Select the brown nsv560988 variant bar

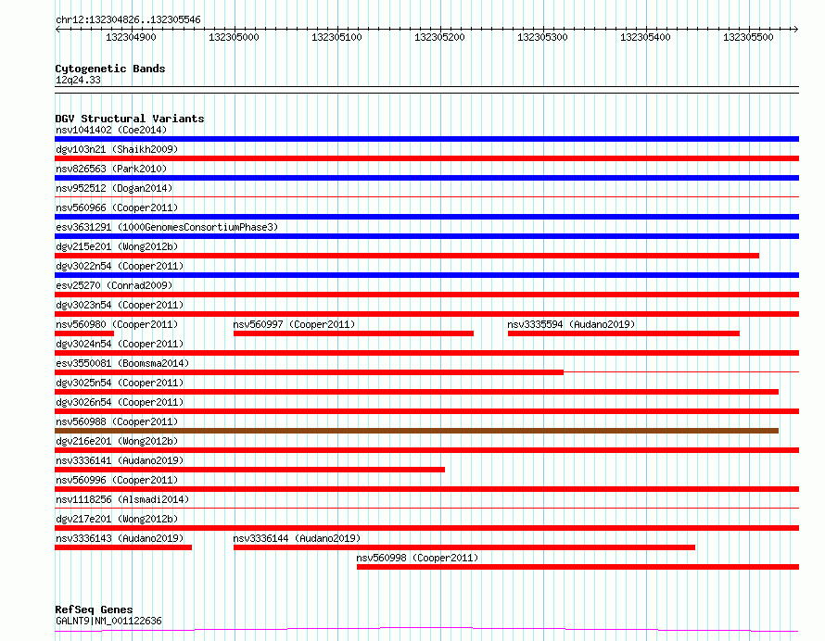coord(417,431)
